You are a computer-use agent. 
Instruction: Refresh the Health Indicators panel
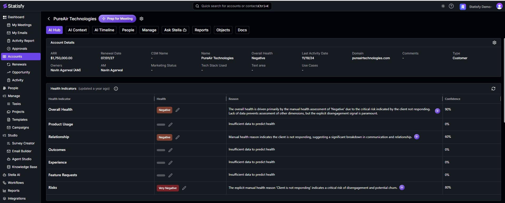[x=493, y=89]
